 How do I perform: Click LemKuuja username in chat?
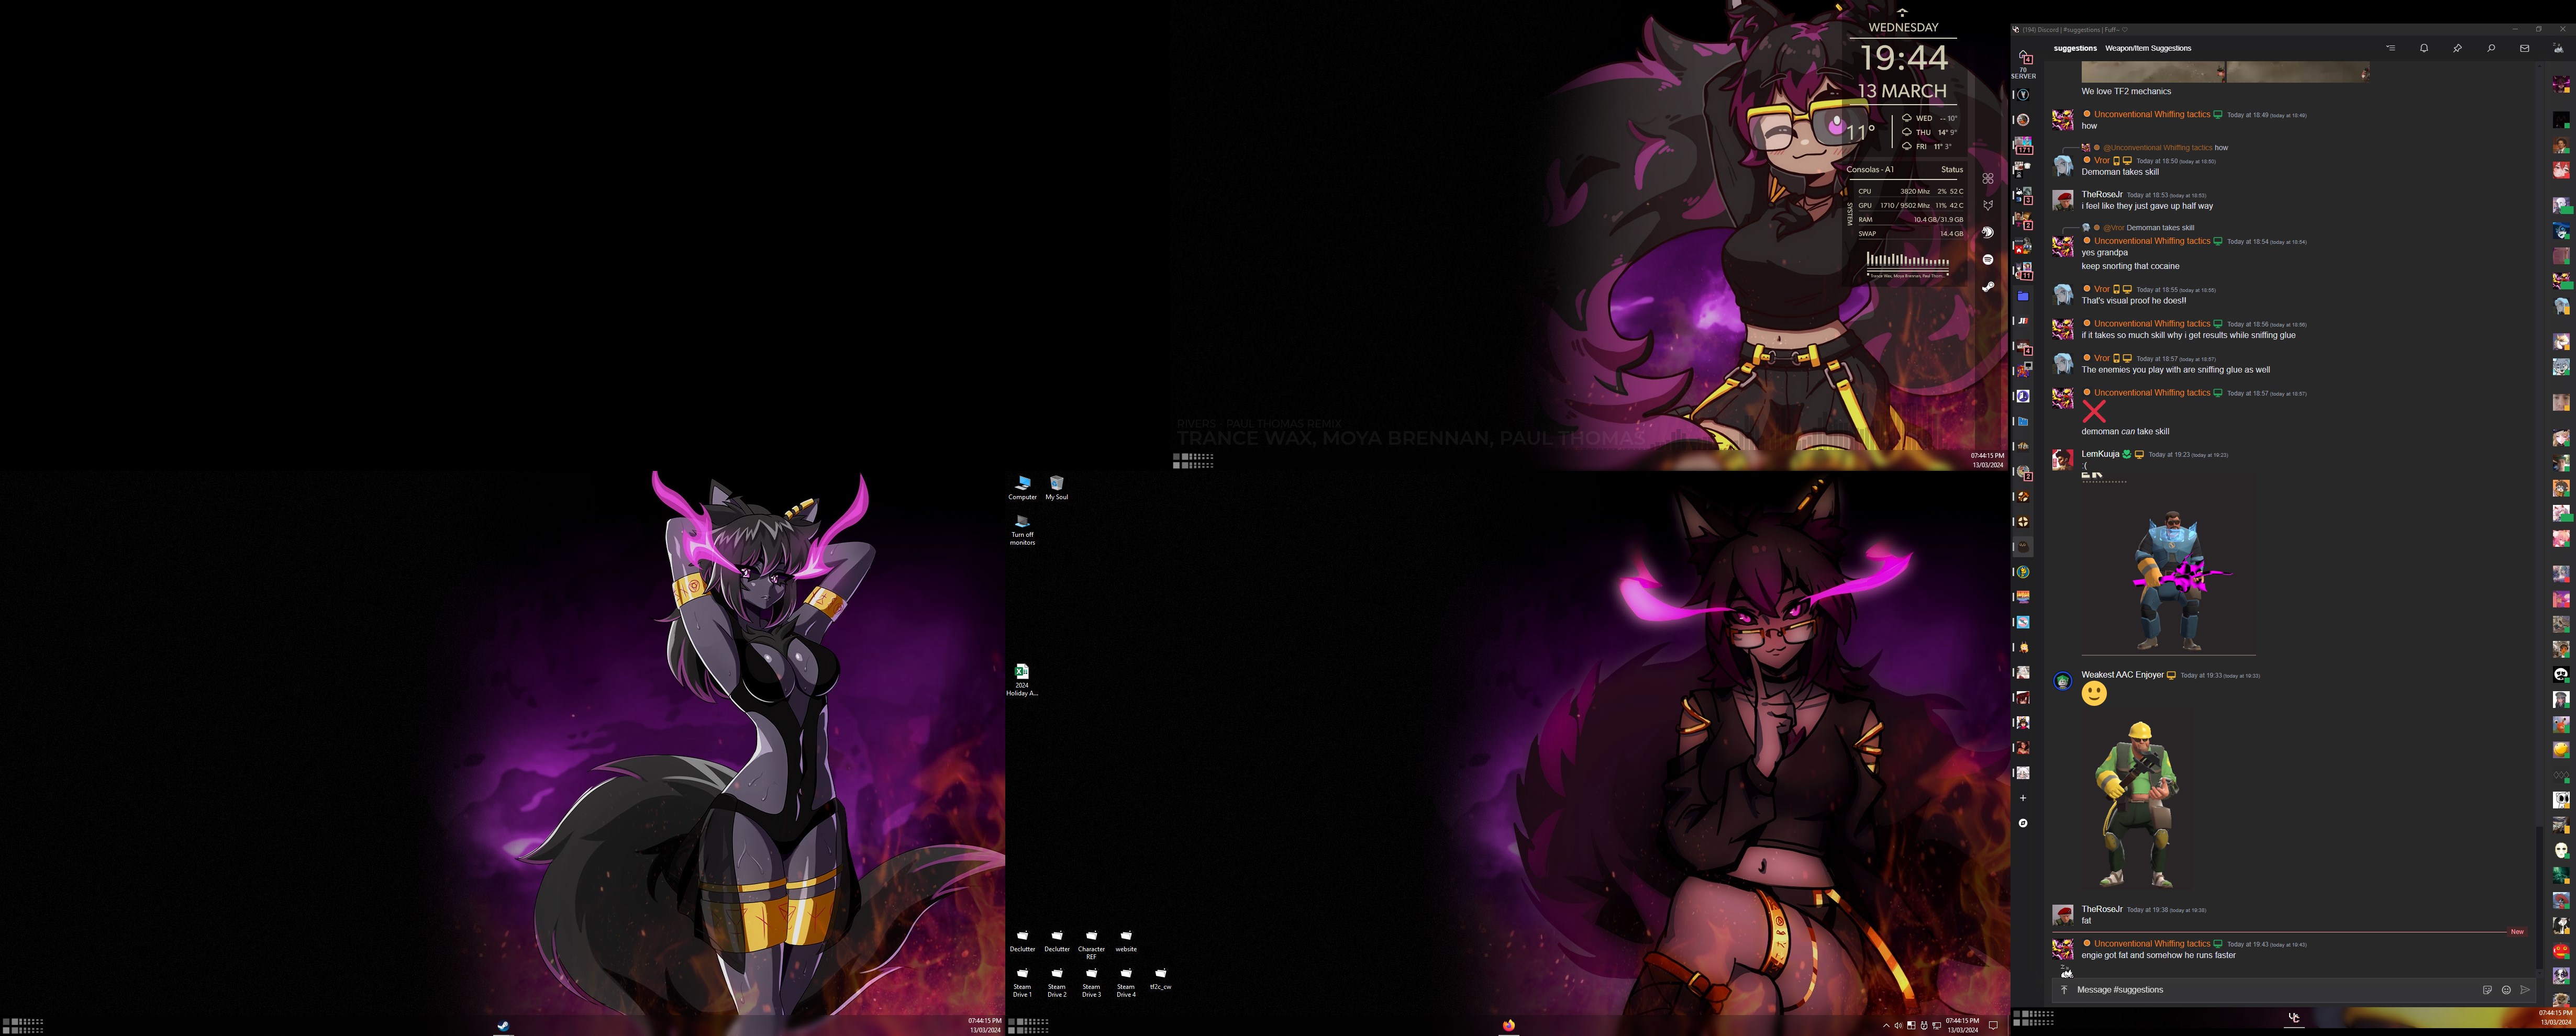pyautogui.click(x=2100, y=454)
